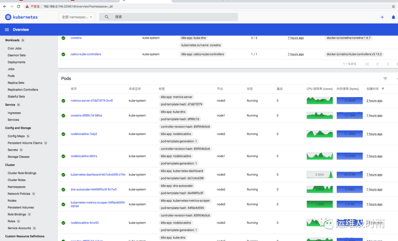Click the 名字 column header

point(74,89)
